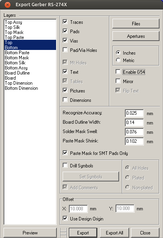Screen dimensions: 163x238
Task: Open the Apertures settings
Action: pyautogui.click(x=136, y=36)
